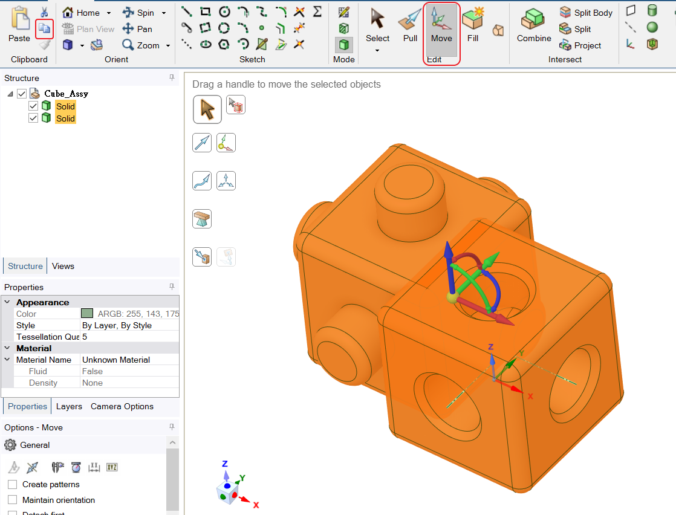Screen dimensions: 676x515
Task: Click the Sphere insert icon
Action: tap(652, 27)
